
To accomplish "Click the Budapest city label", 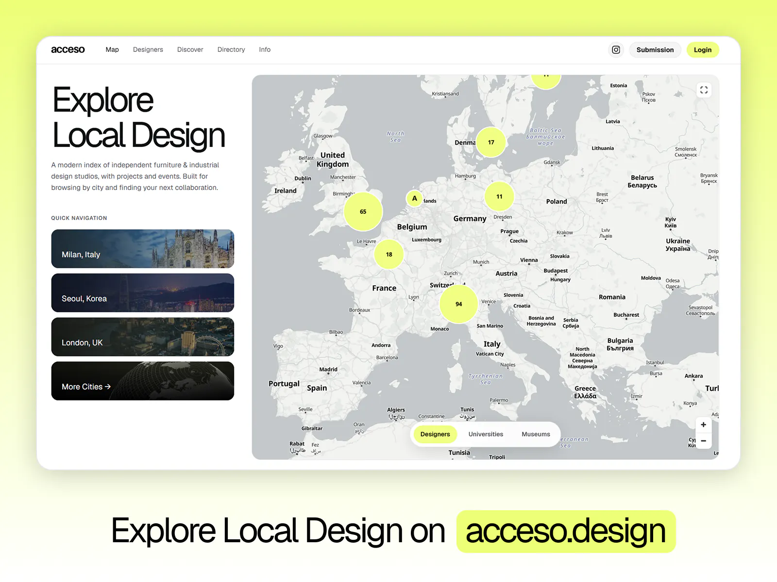I will pos(556,271).
